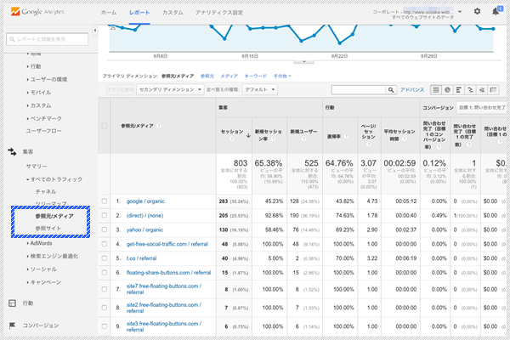This screenshot has height=340, width=510.
Task: Switch to performance bar view
Action: [x=459, y=90]
